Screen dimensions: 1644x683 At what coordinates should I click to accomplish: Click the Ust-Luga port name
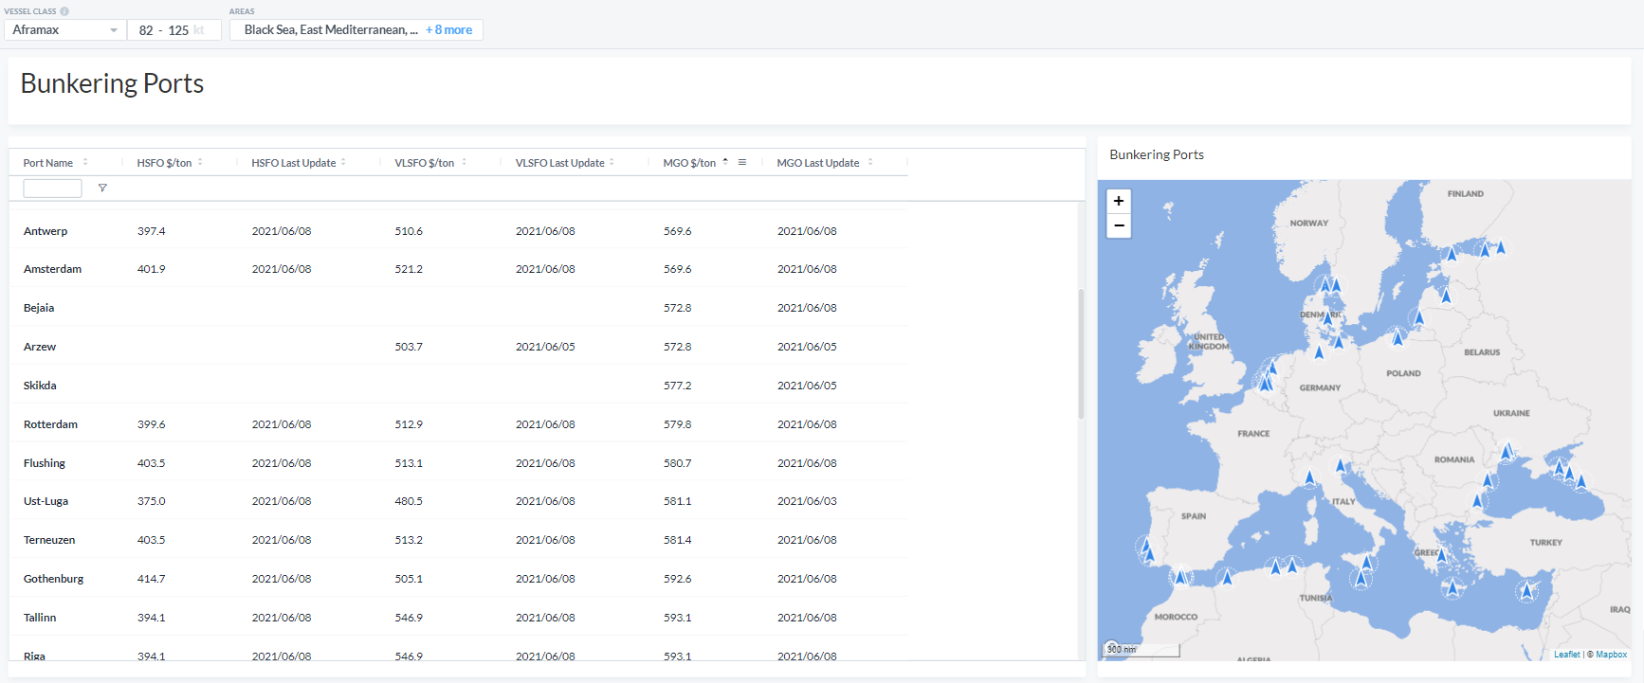[46, 501]
